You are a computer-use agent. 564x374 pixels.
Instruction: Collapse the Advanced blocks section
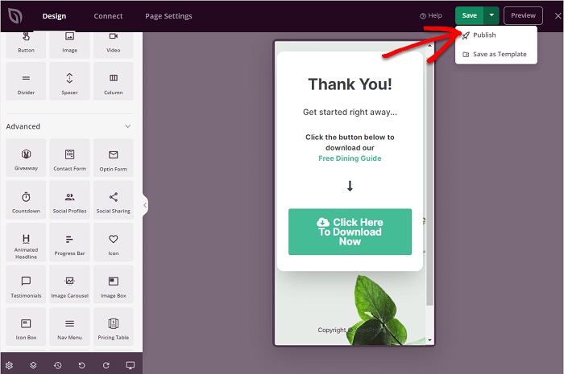coord(127,126)
